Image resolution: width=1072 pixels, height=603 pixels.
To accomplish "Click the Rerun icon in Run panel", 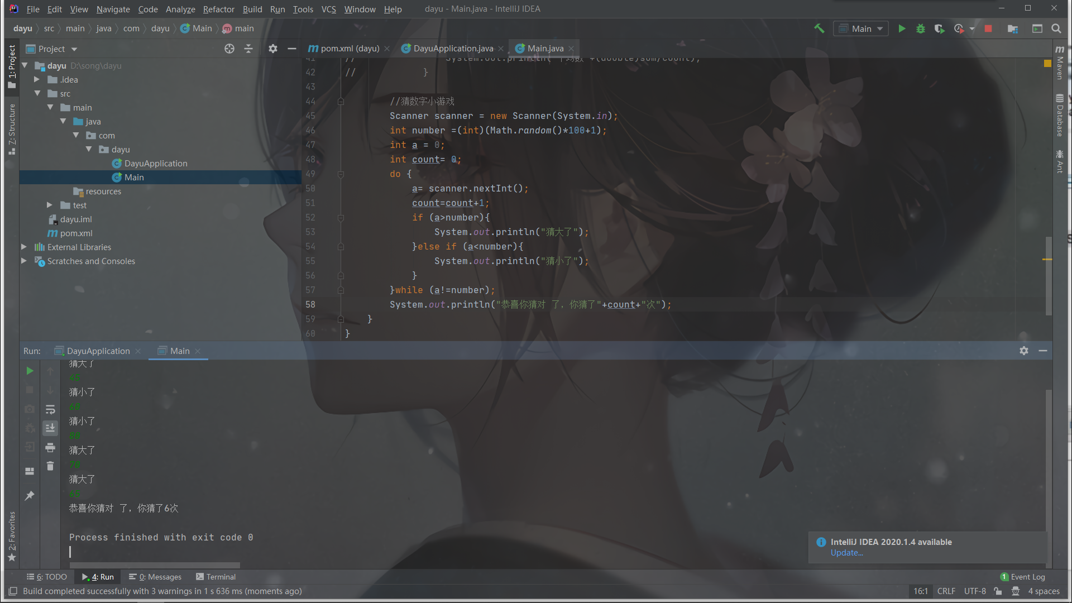I will click(x=30, y=371).
